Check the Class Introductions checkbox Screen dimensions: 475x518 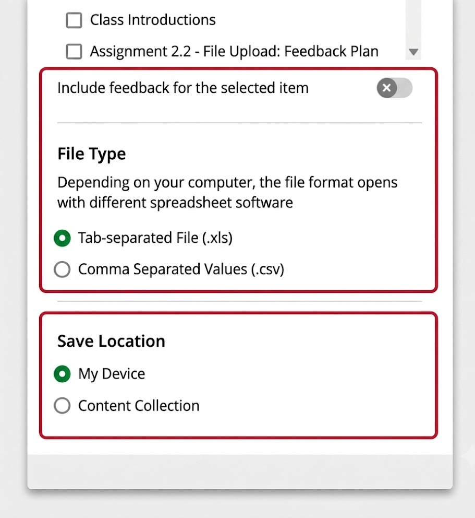74,20
